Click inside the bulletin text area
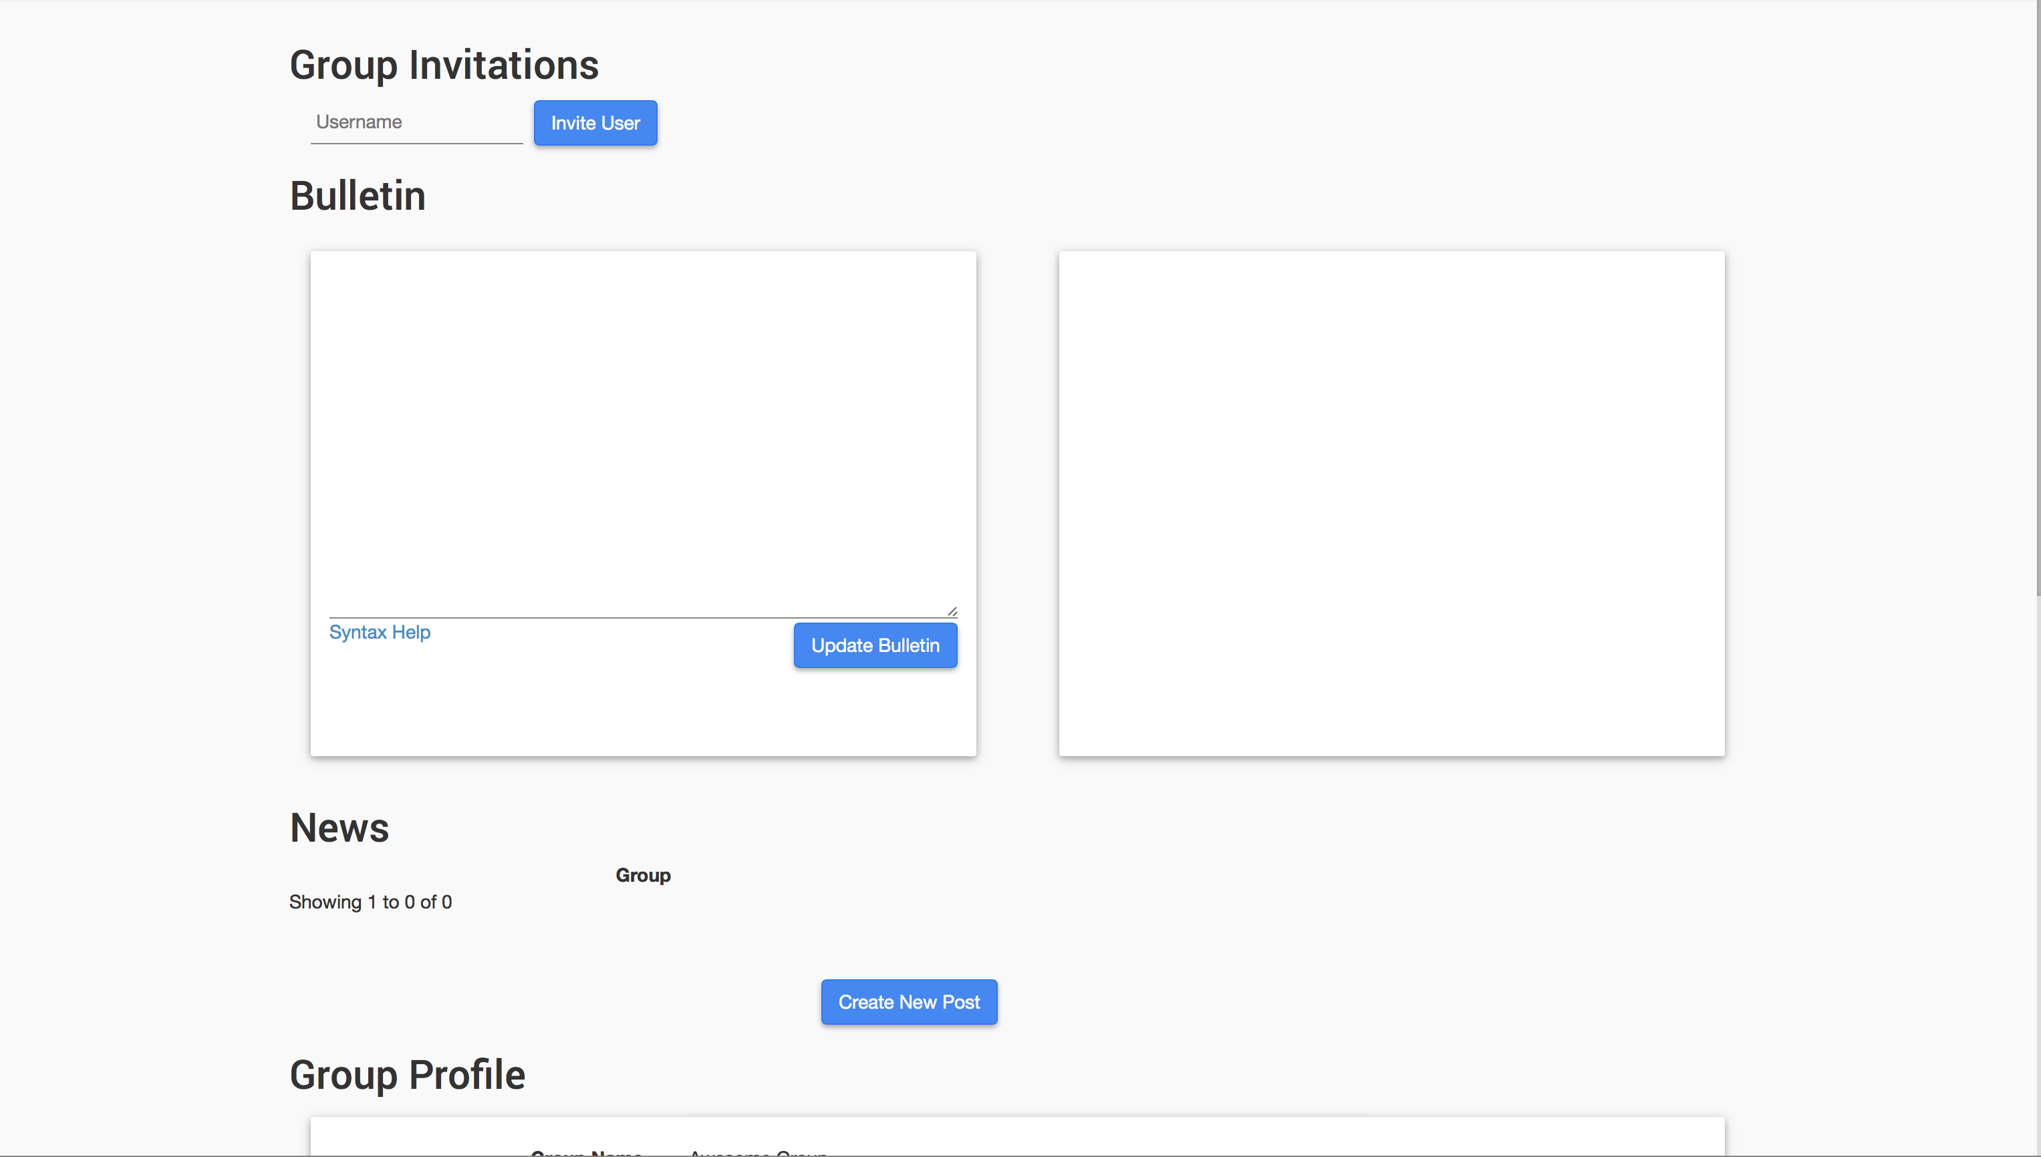2041x1157 pixels. coord(642,433)
